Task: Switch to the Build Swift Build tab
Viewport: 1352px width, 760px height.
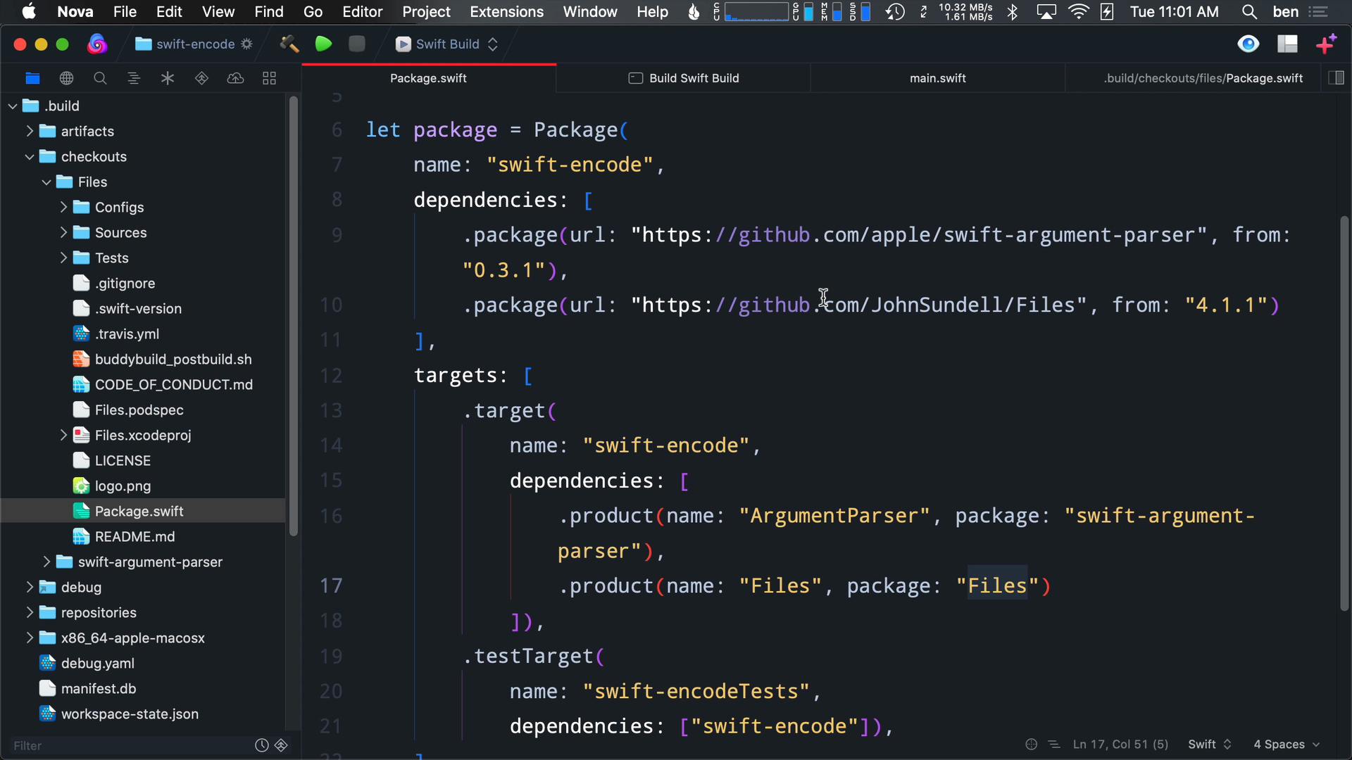Action: [684, 78]
